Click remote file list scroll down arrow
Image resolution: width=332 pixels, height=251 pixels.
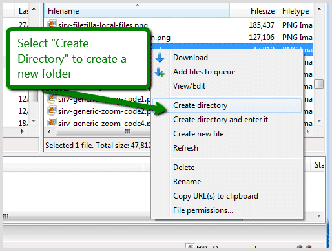(319, 121)
